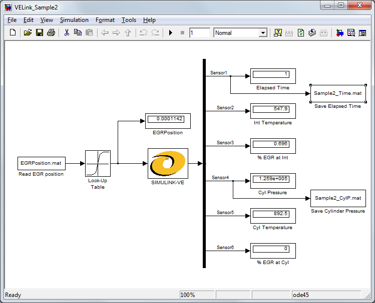Select the % EGR at Int display
375x303 pixels.
pos(273,146)
